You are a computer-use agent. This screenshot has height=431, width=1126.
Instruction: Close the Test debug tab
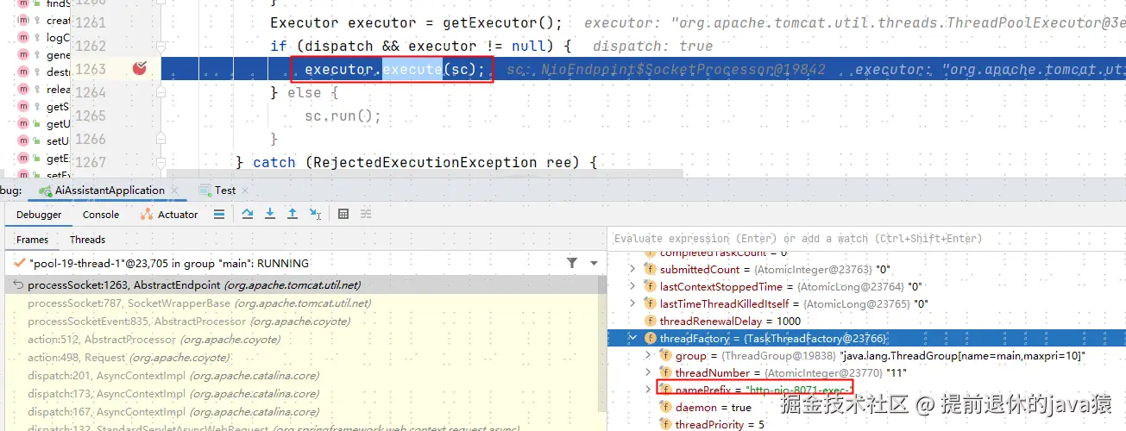click(246, 191)
